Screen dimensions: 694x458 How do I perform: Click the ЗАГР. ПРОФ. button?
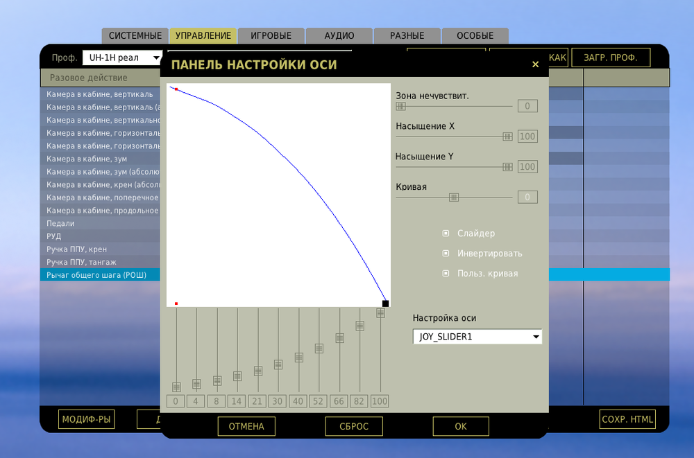pyautogui.click(x=611, y=58)
